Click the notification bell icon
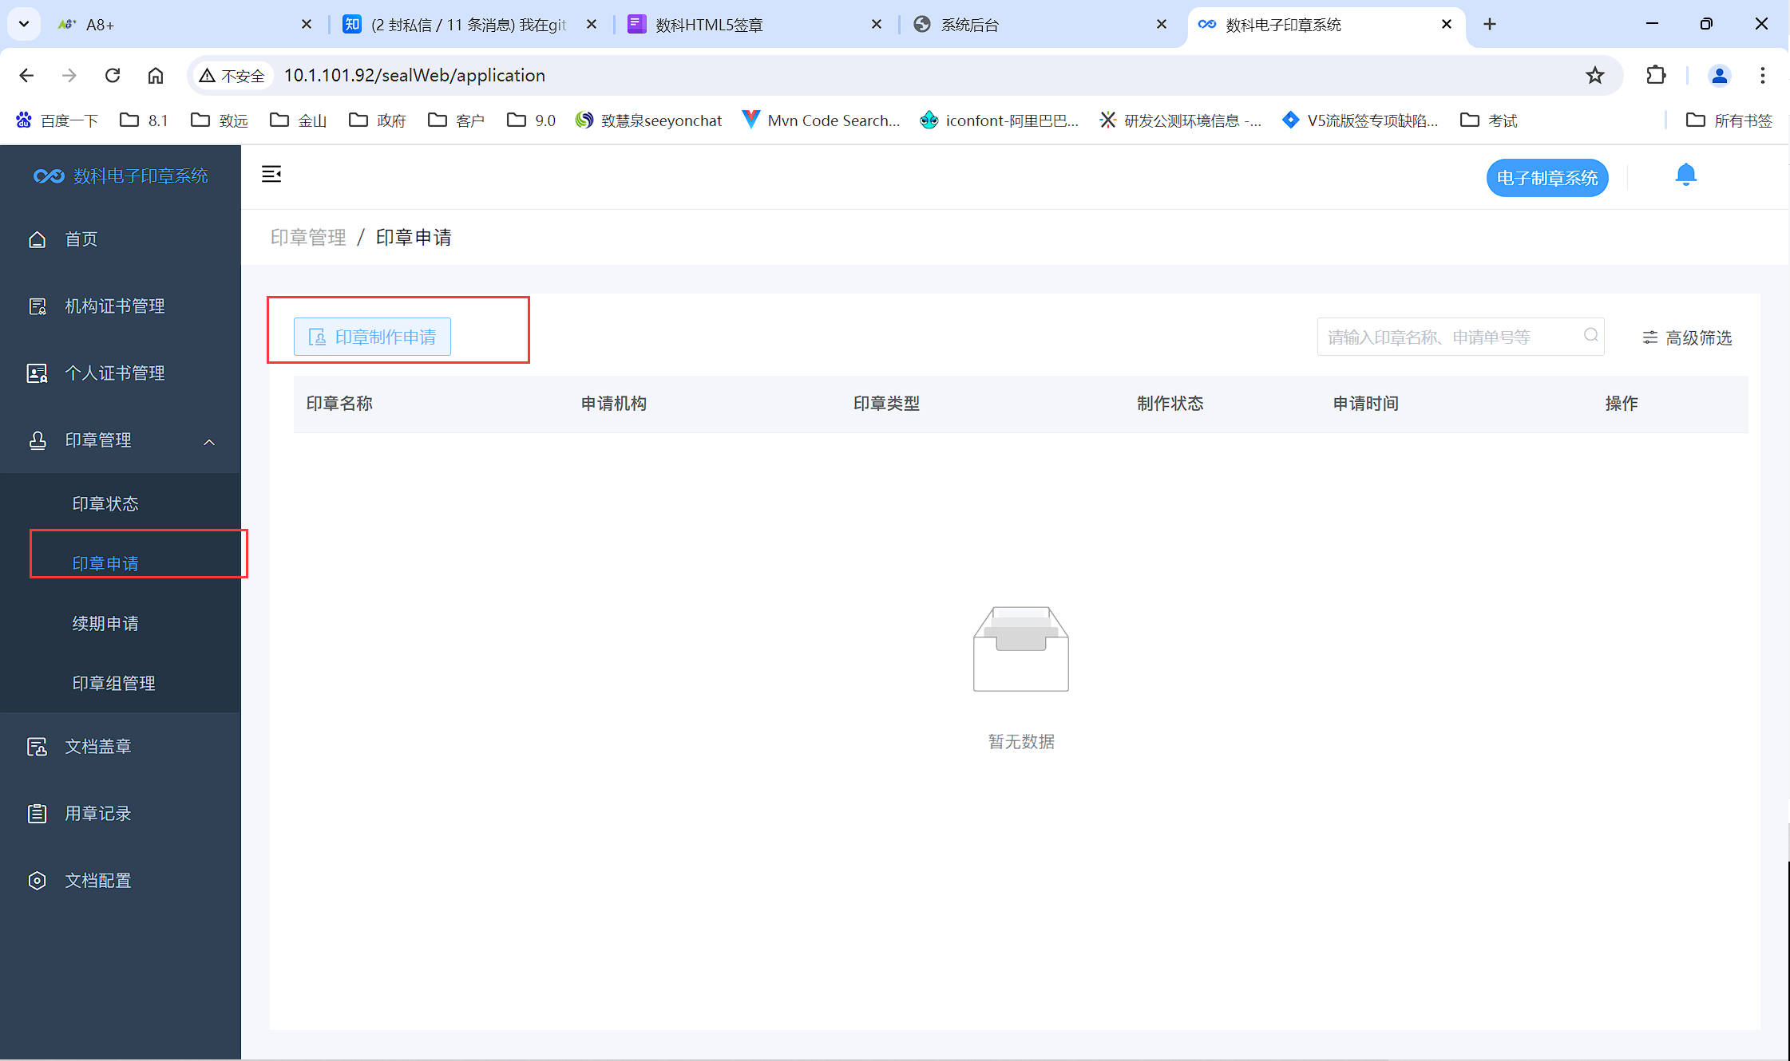The width and height of the screenshot is (1790, 1061). 1685,175
